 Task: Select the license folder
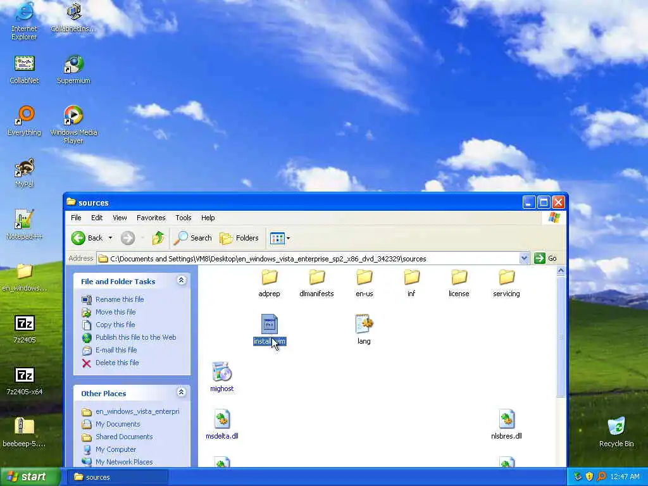459,283
